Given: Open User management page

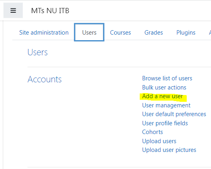Looking at the screenshot, I should pos(166,105).
